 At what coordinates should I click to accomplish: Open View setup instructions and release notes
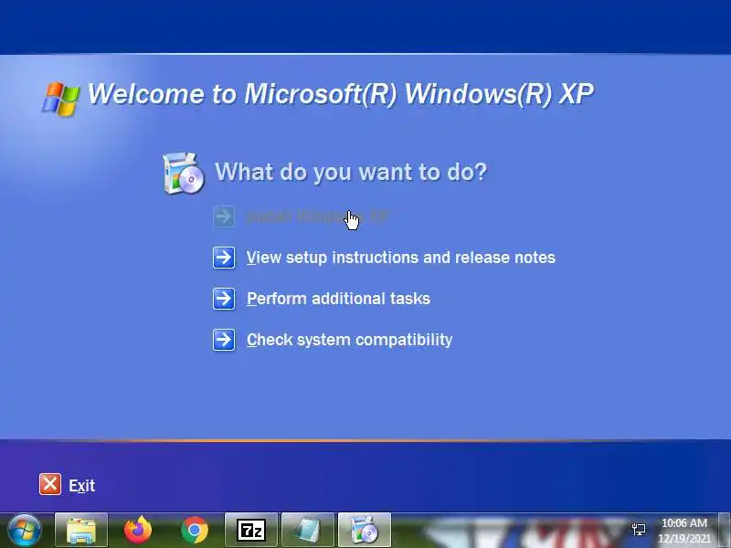tap(401, 258)
